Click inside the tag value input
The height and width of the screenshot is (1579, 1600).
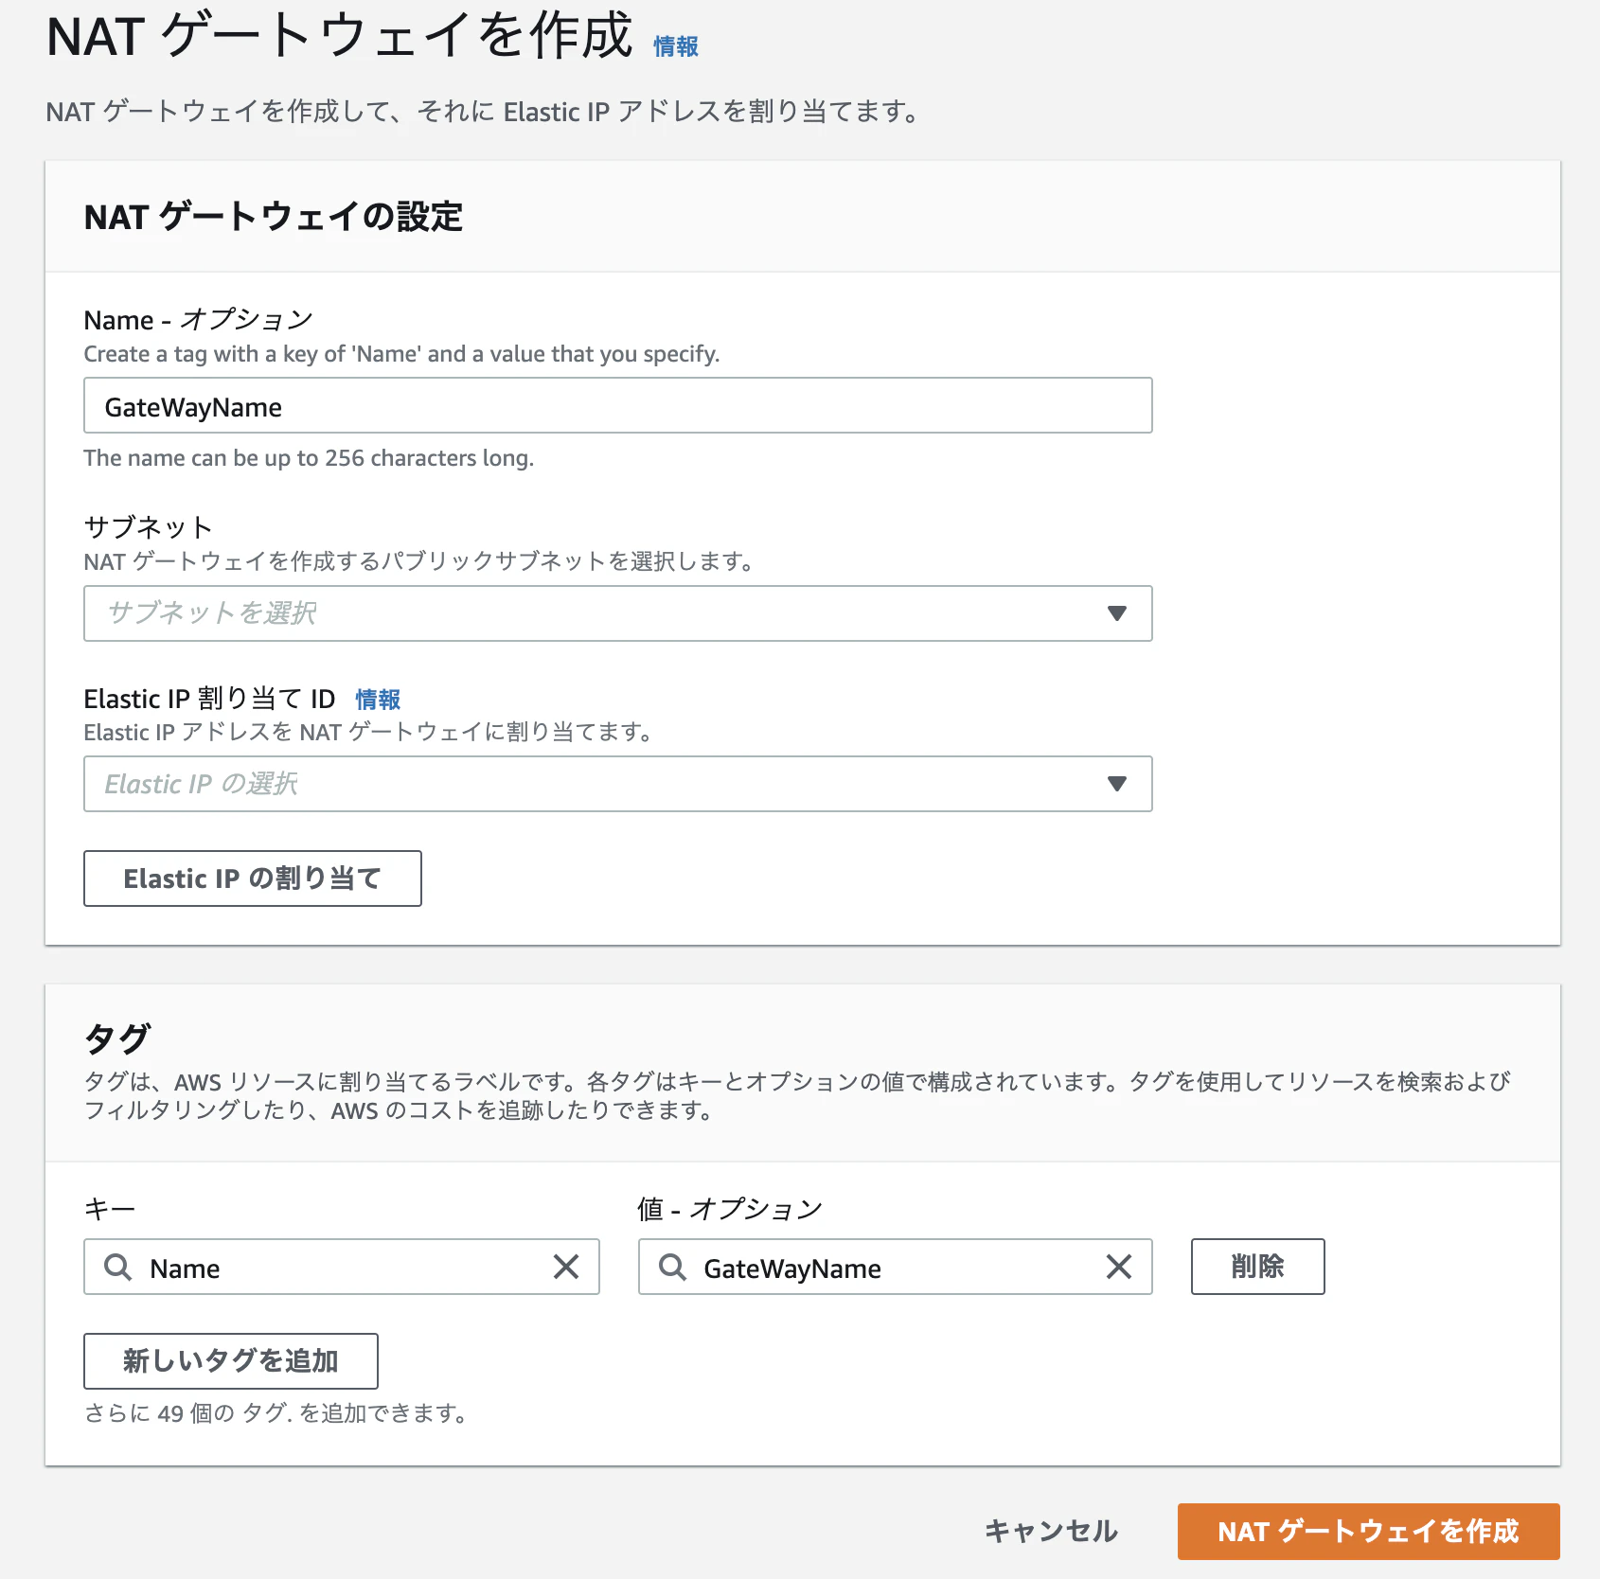tap(890, 1268)
